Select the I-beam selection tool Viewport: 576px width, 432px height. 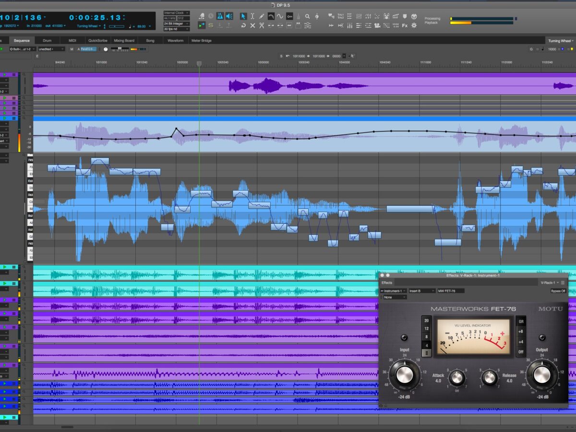(x=252, y=16)
